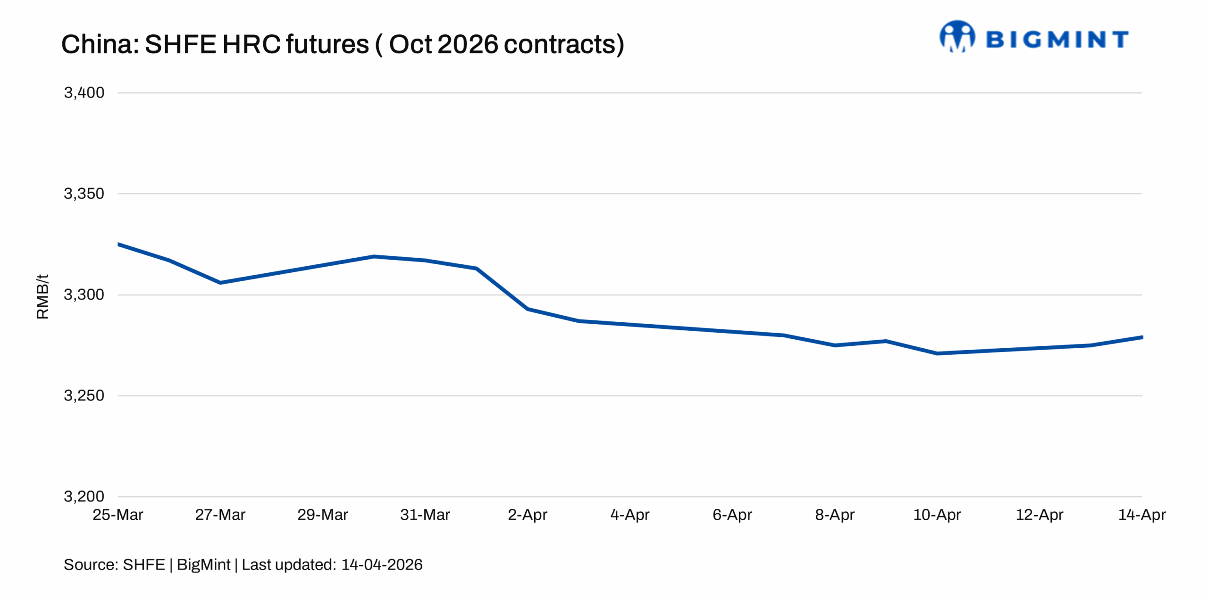Pick the 2-Apr date label
The height and width of the screenshot is (597, 1208).
click(x=527, y=515)
